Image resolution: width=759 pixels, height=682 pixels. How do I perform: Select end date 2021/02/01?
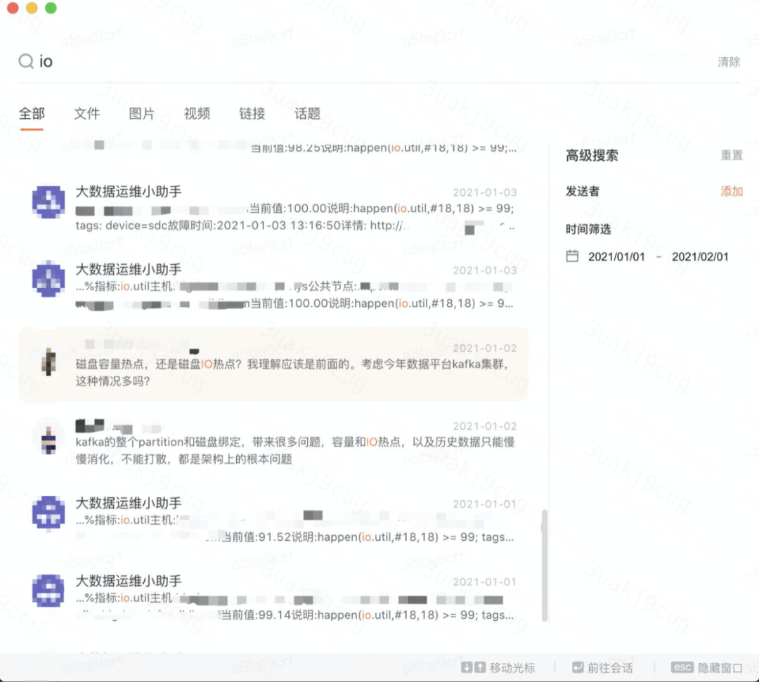click(x=700, y=257)
